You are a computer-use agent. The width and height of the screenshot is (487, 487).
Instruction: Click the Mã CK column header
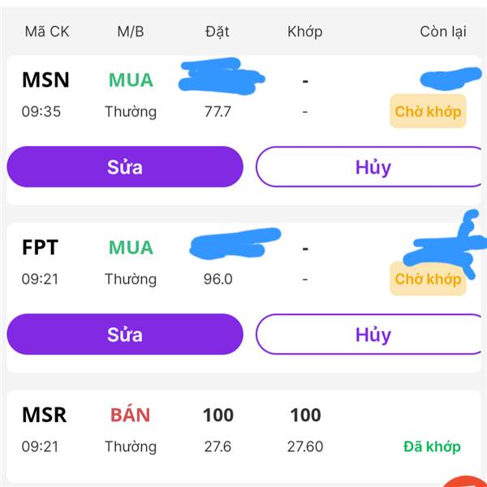pyautogui.click(x=47, y=32)
